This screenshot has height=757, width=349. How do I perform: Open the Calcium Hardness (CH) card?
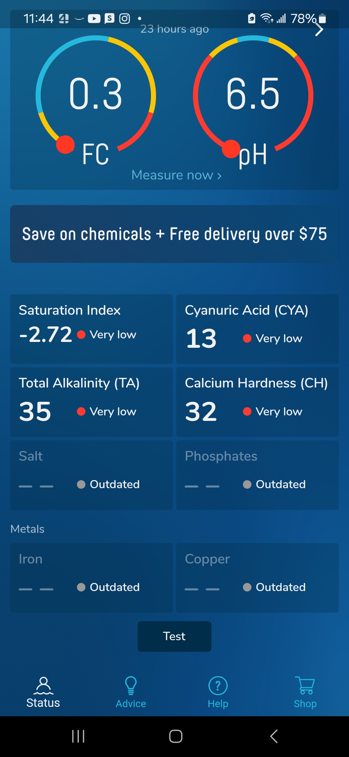[258, 402]
